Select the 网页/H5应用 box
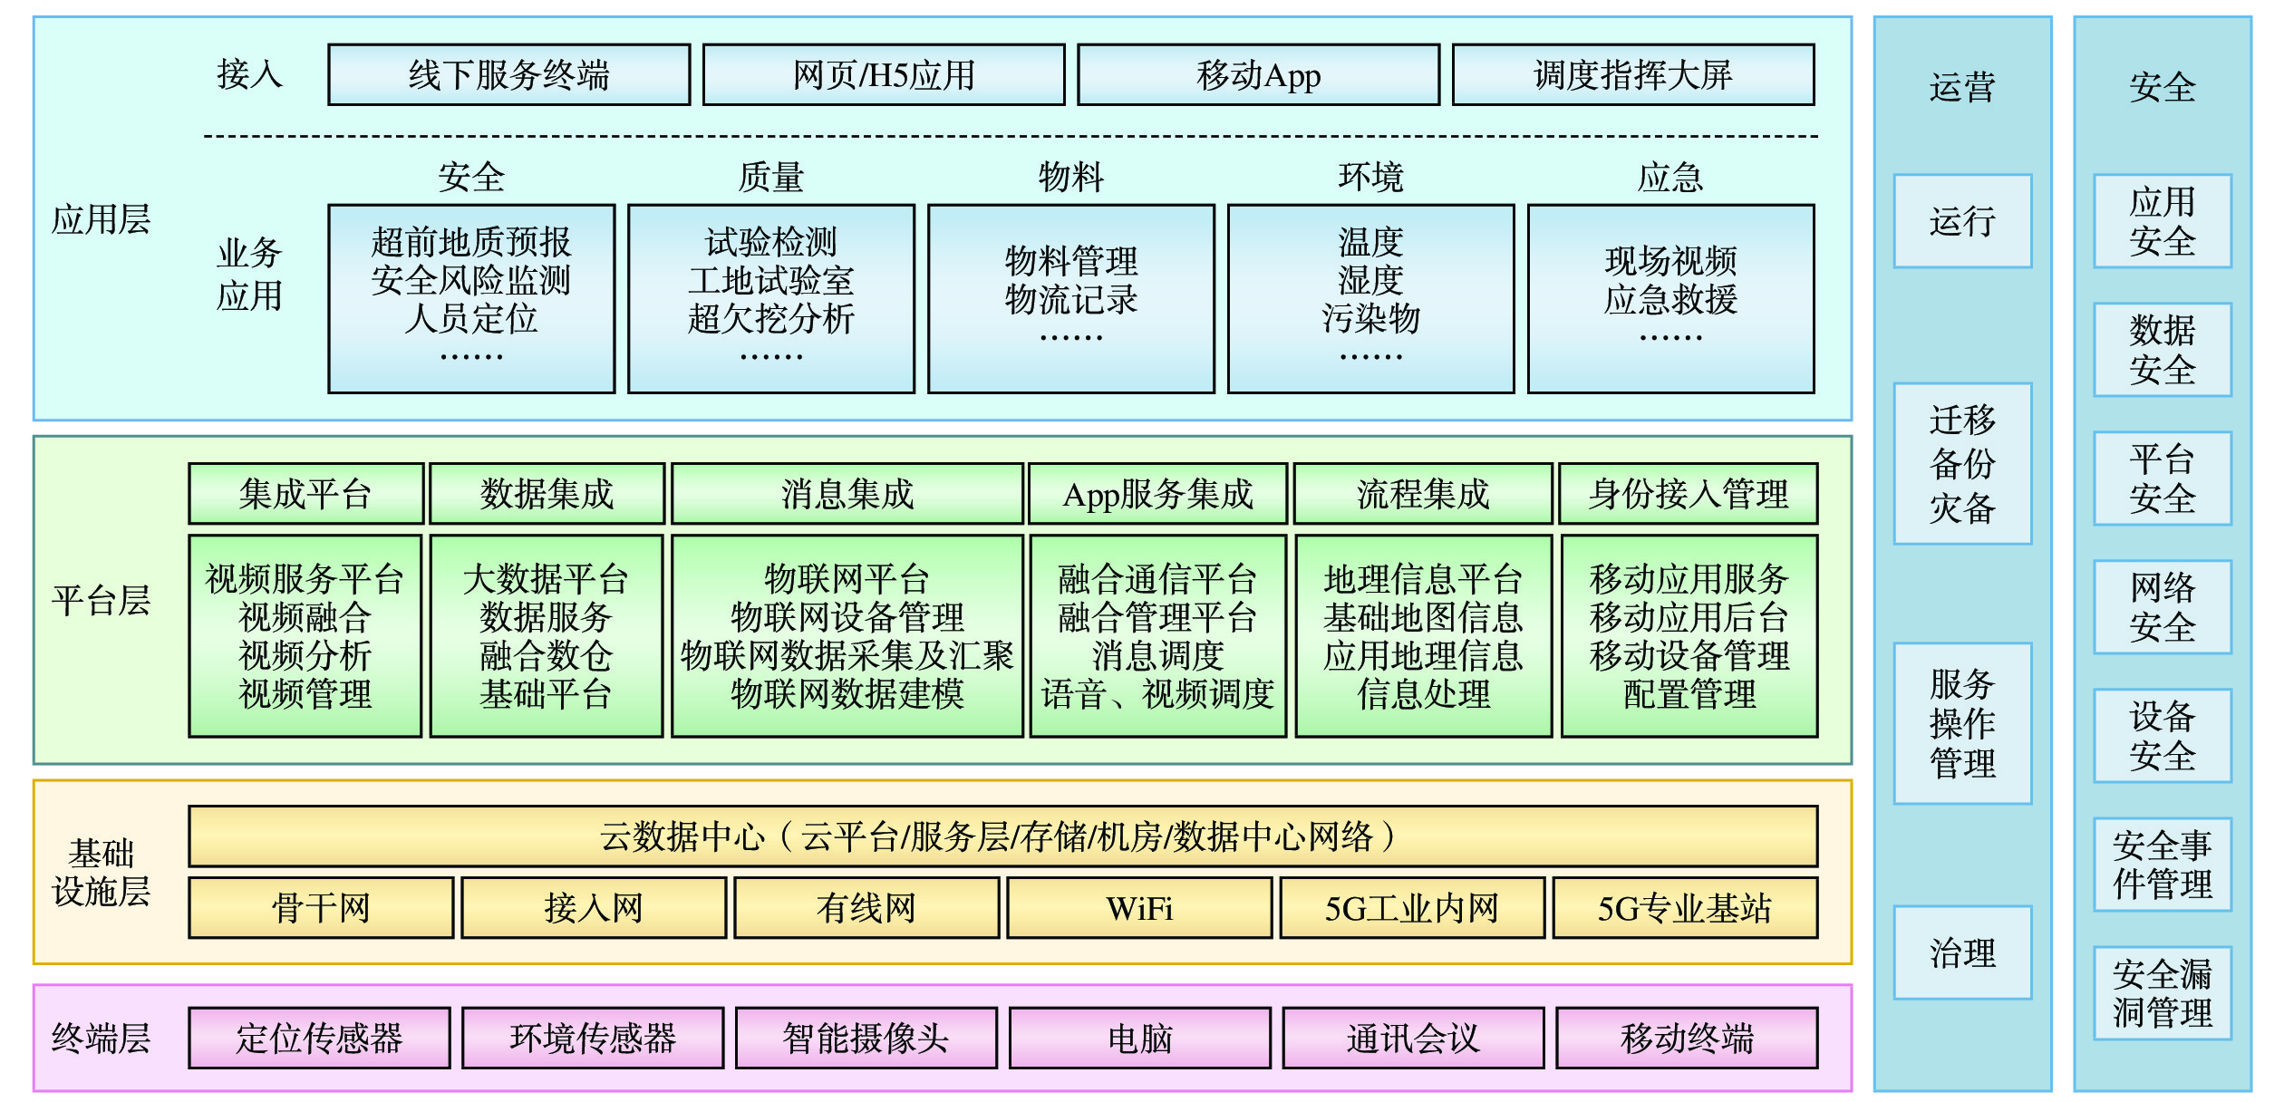The image size is (2284, 1102). pyautogui.click(x=883, y=75)
